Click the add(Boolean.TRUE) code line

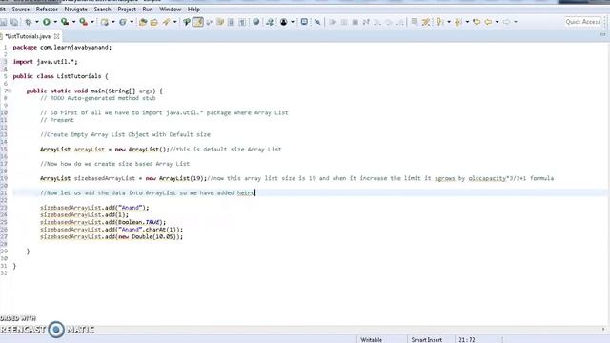[103, 222]
